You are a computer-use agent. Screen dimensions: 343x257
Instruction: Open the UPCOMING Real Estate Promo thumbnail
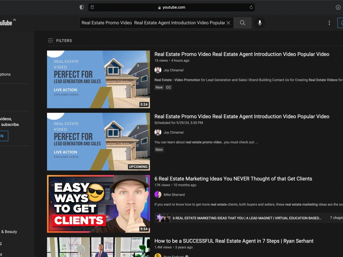[x=98, y=142]
